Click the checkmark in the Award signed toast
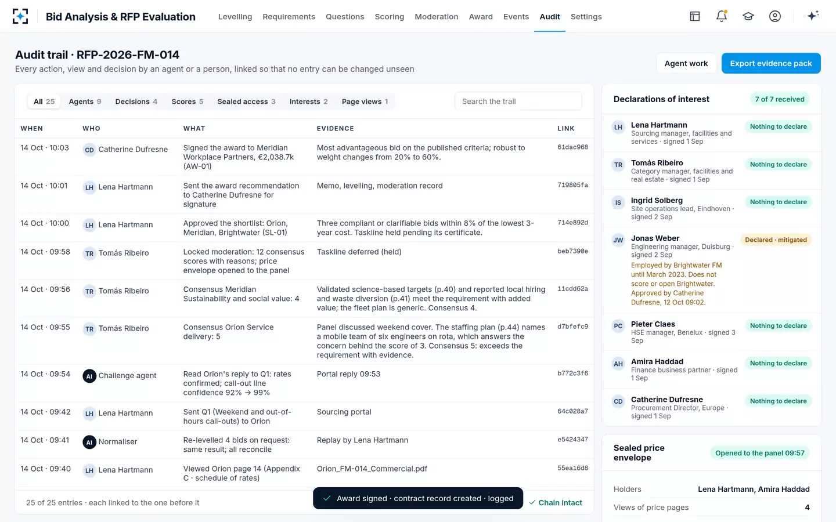 [x=327, y=498]
